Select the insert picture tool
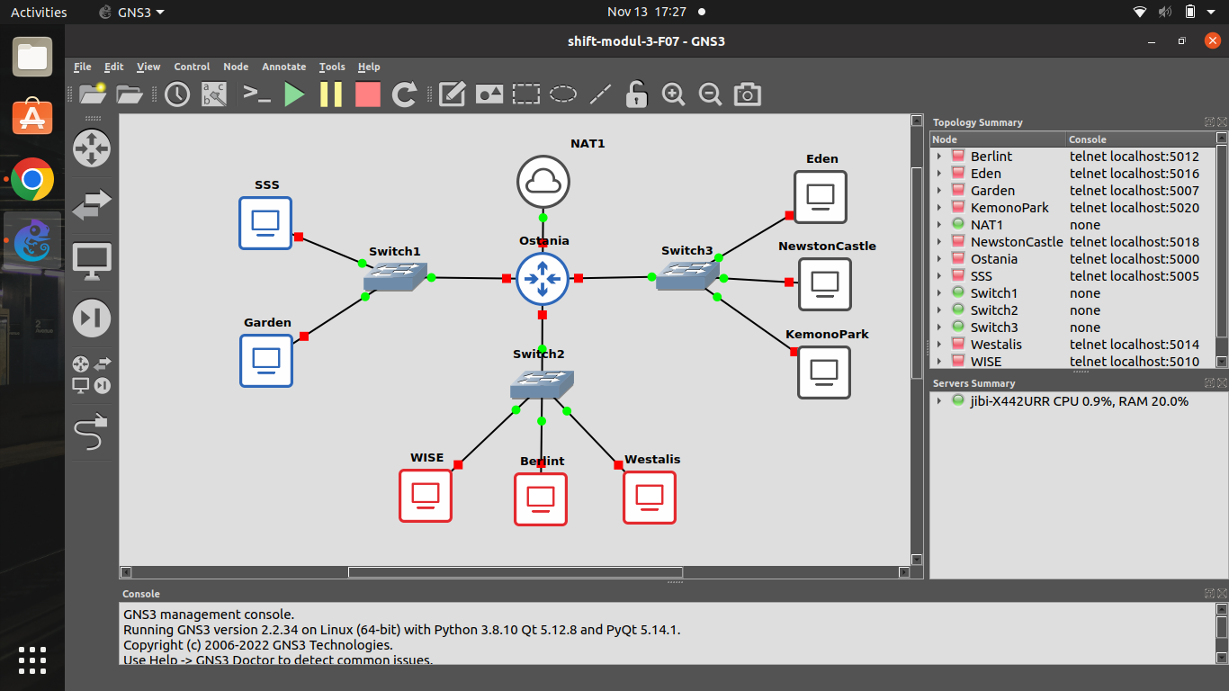The image size is (1229, 691). (489, 94)
